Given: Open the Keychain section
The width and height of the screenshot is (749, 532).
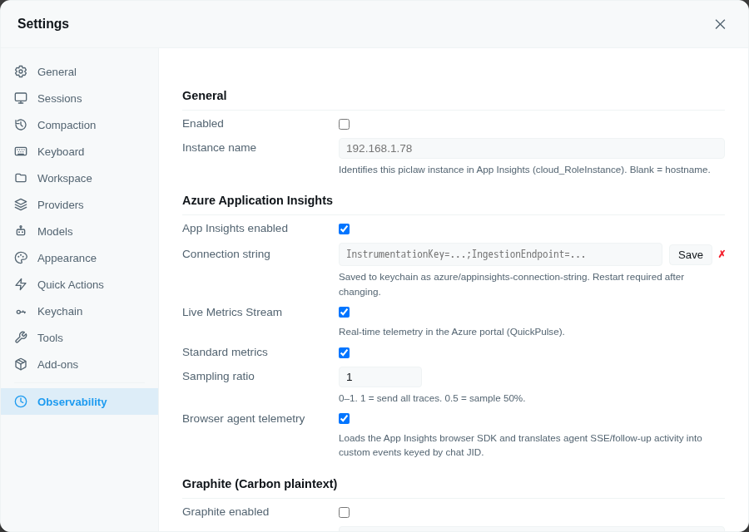Looking at the screenshot, I should pos(79,312).
